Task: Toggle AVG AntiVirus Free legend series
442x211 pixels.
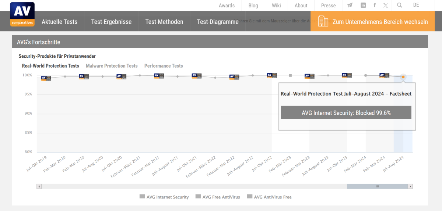Action: [x=269, y=197]
